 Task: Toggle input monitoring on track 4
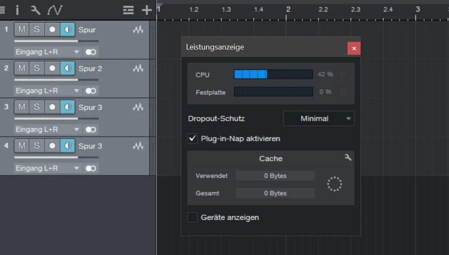click(68, 146)
